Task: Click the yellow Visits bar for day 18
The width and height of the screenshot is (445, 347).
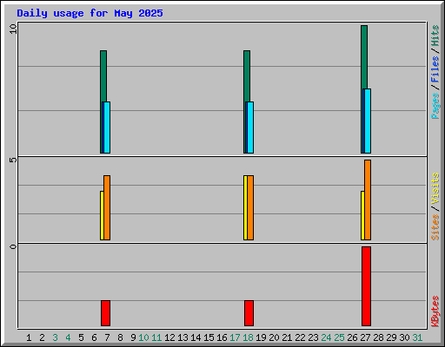Action: click(x=245, y=207)
